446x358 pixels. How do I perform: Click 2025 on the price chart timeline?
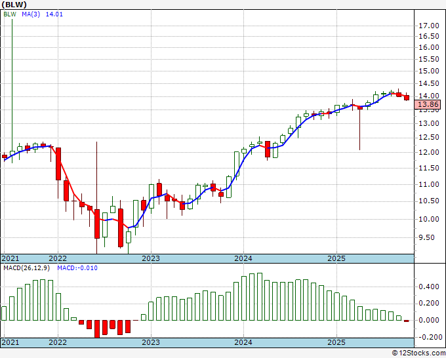point(336,258)
